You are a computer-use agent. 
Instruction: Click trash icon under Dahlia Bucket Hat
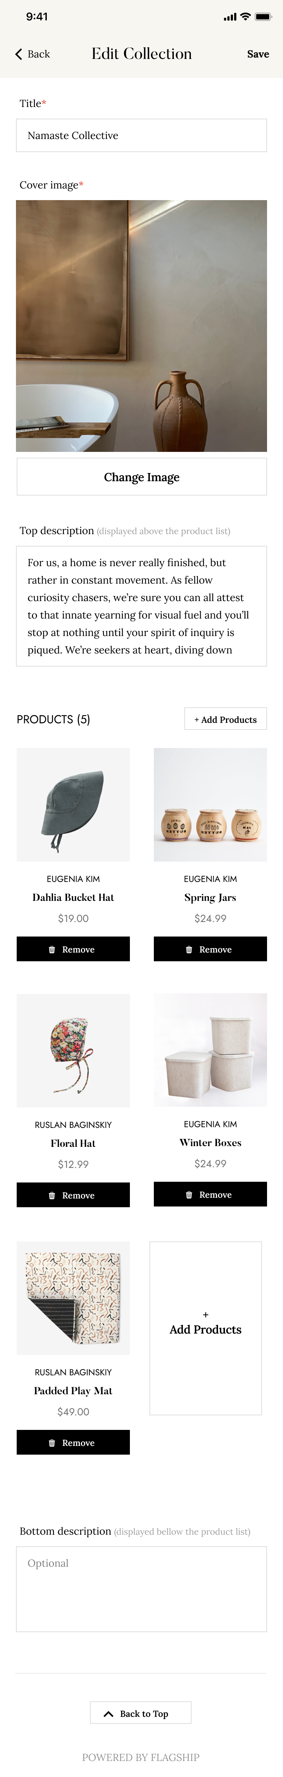coord(52,950)
